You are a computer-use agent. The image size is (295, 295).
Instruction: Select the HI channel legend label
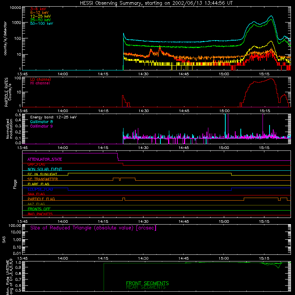point(40,83)
